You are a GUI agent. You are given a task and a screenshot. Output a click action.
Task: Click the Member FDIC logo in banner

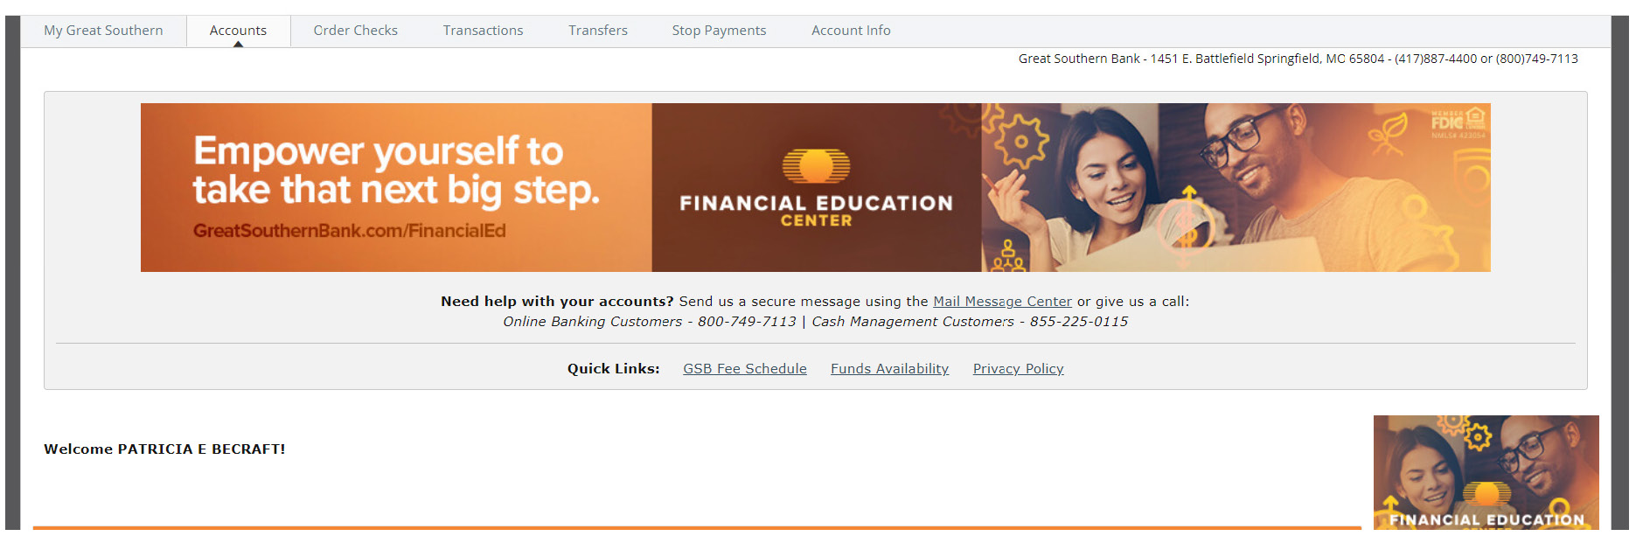(1446, 121)
